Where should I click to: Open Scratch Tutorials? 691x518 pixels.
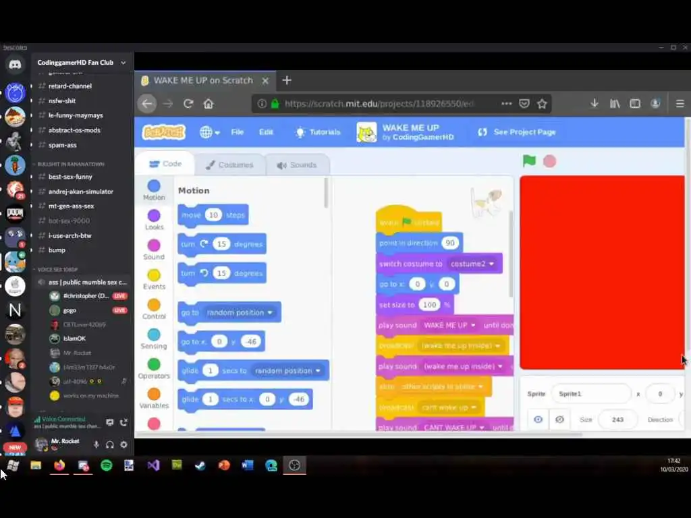(319, 132)
